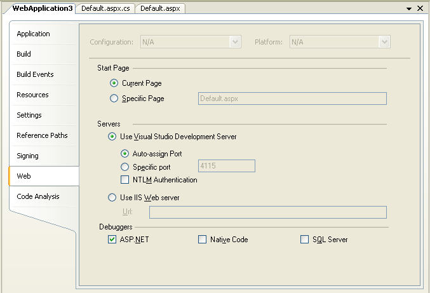430x293 pixels.
Task: Switch to the WebApplication3 tab
Action: tap(42, 8)
